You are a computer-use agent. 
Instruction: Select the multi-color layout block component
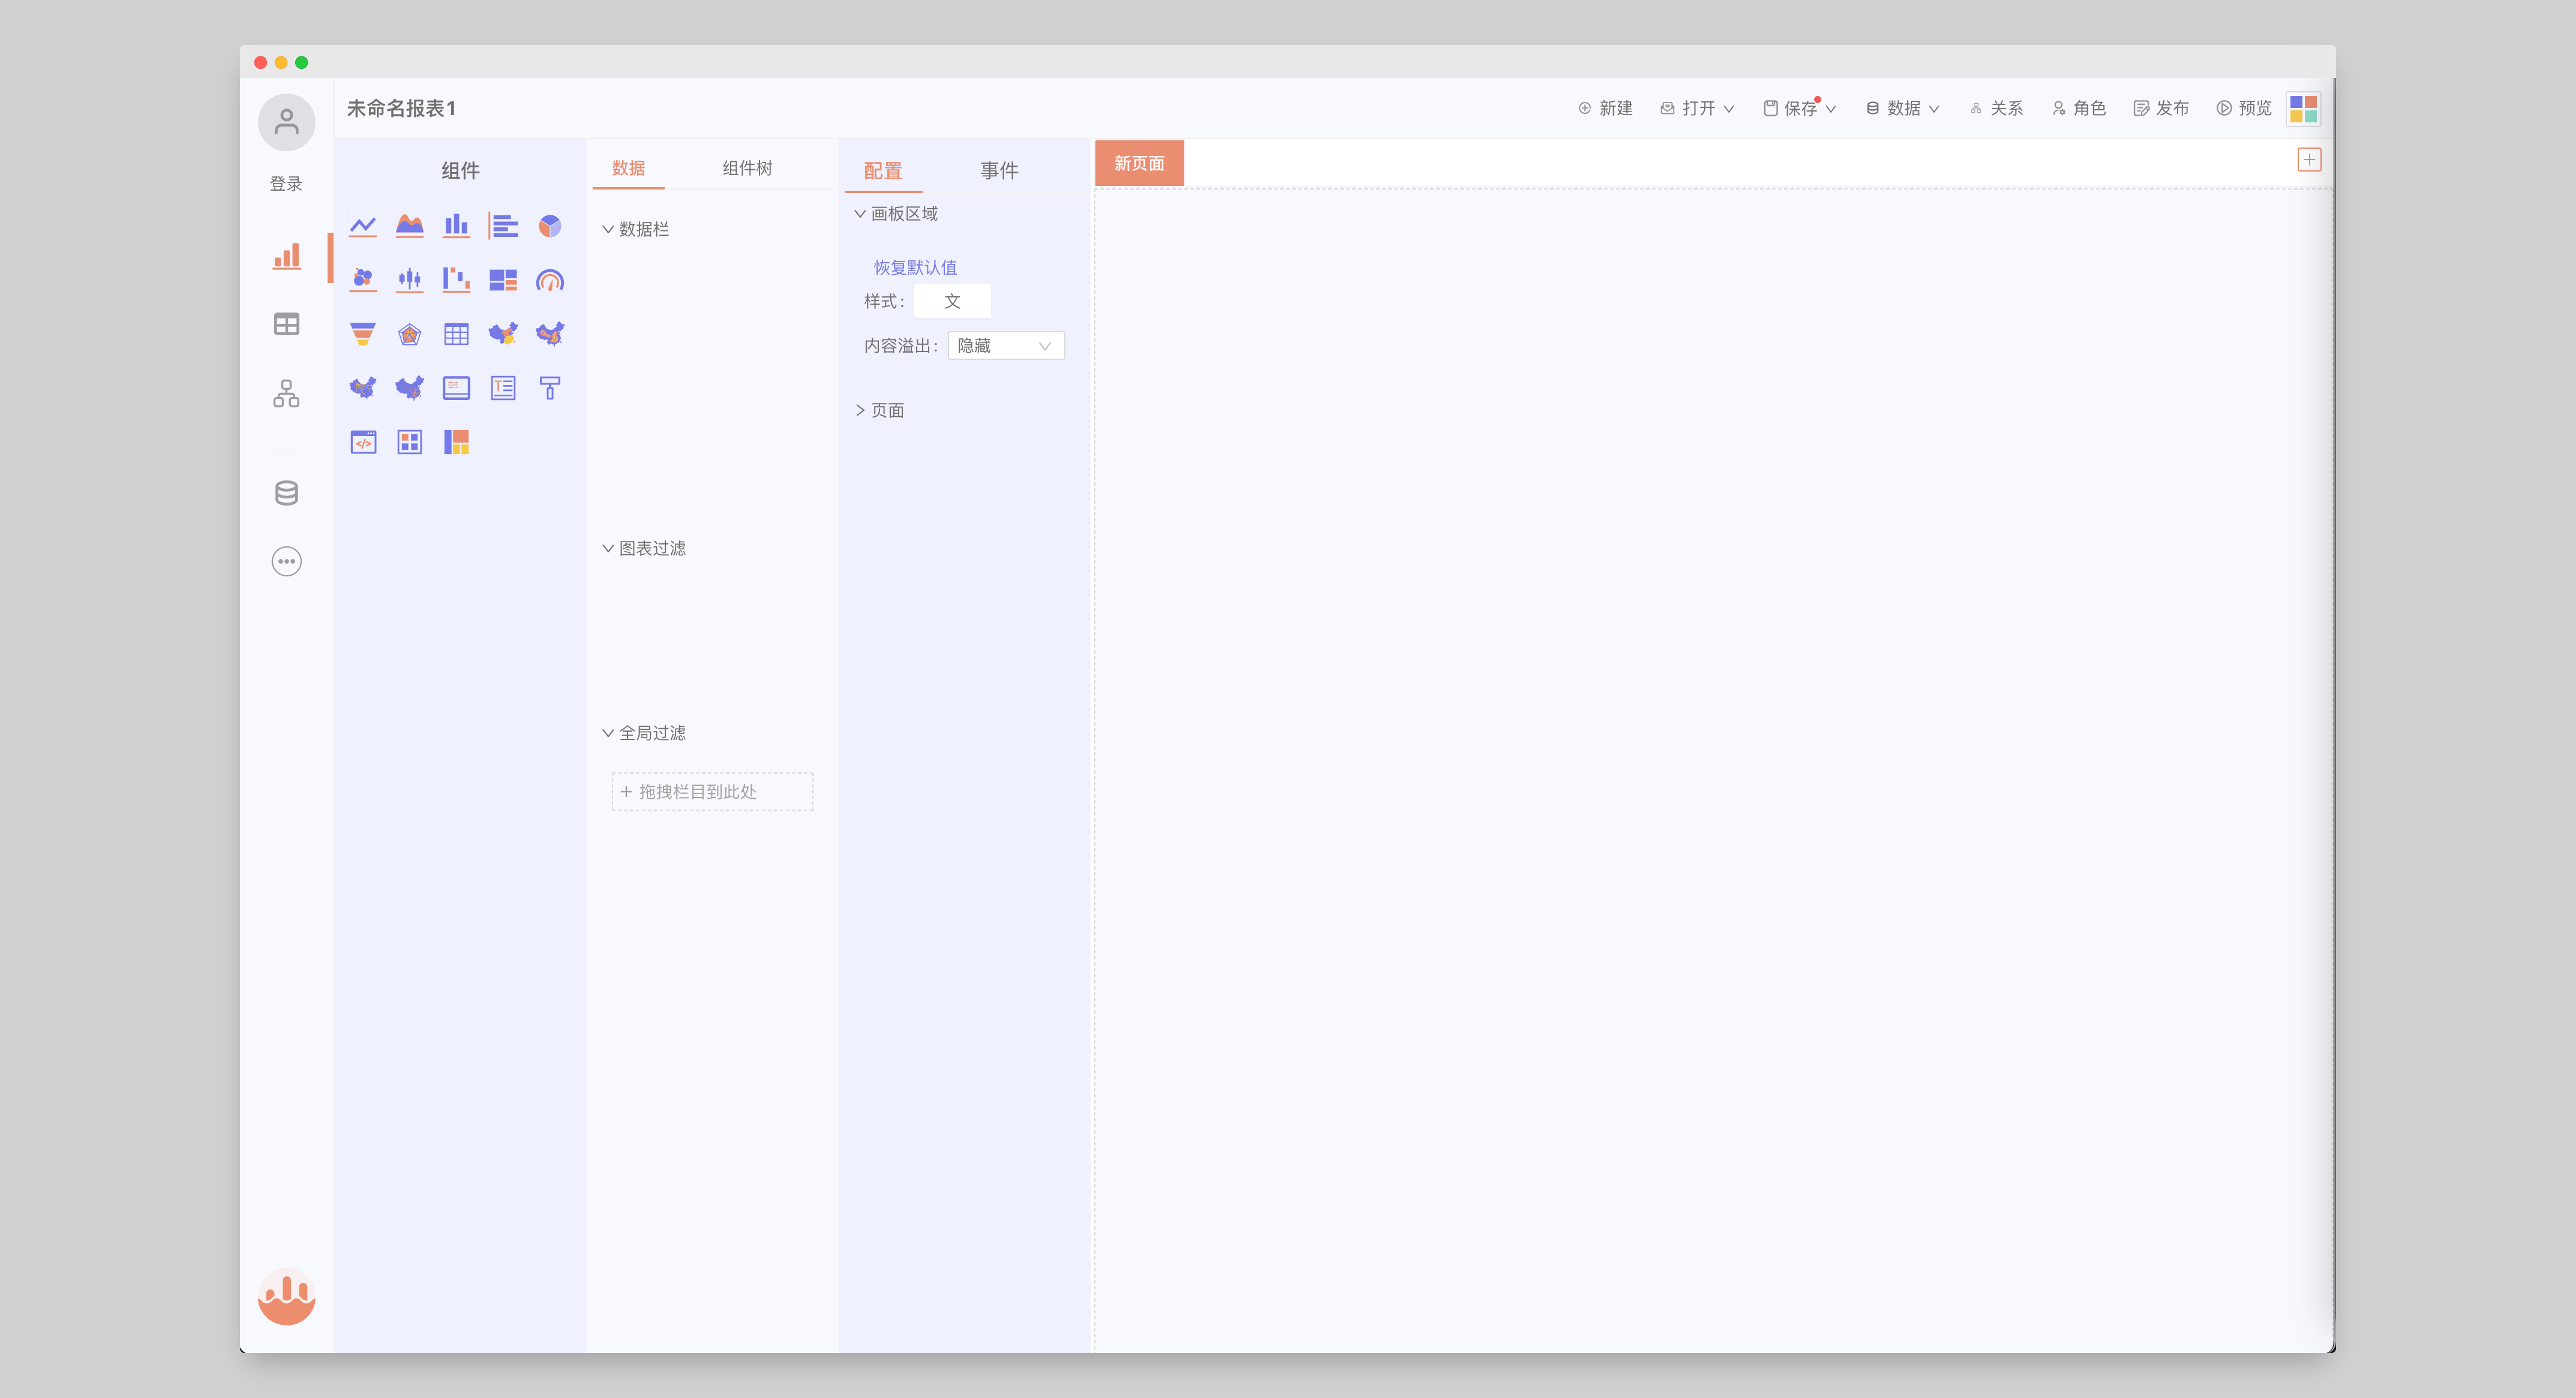tap(456, 442)
